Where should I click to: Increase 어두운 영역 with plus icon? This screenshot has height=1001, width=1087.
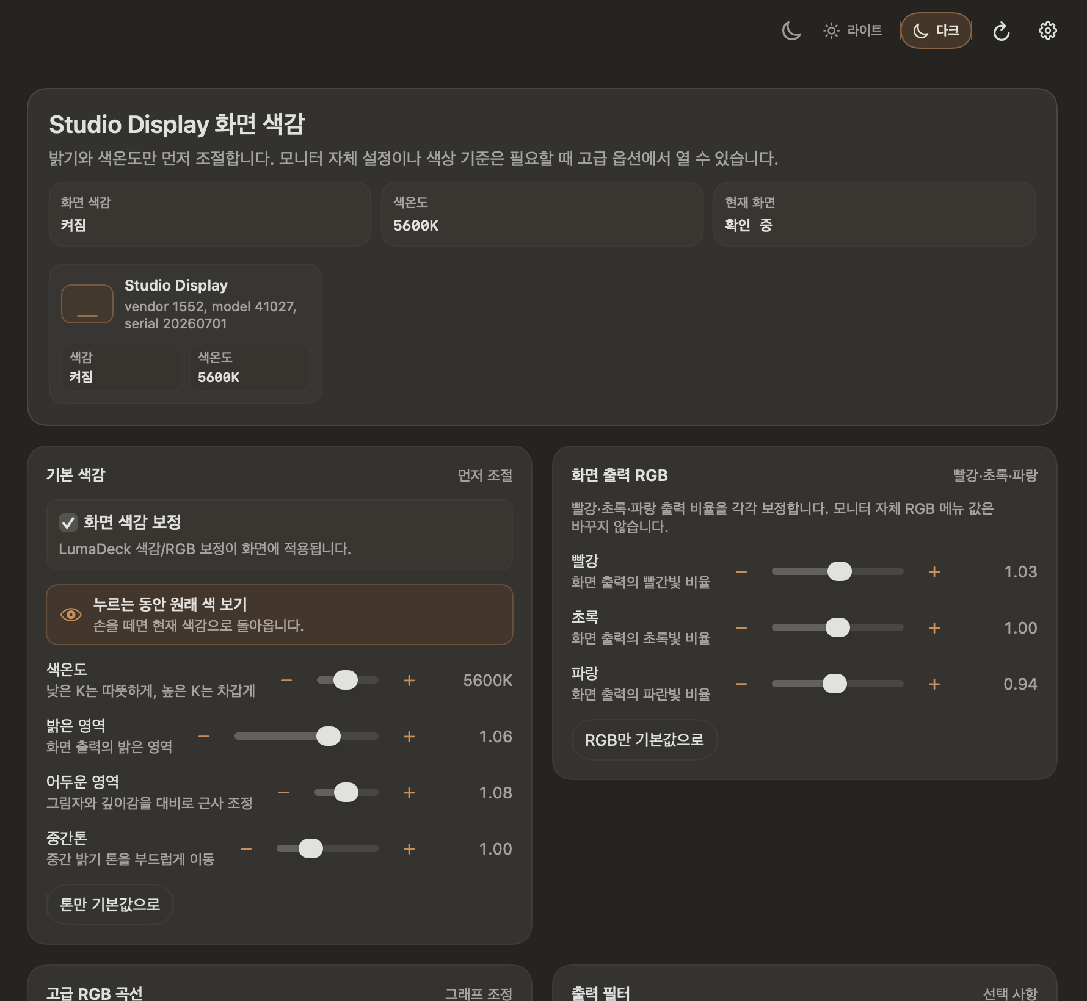point(409,793)
